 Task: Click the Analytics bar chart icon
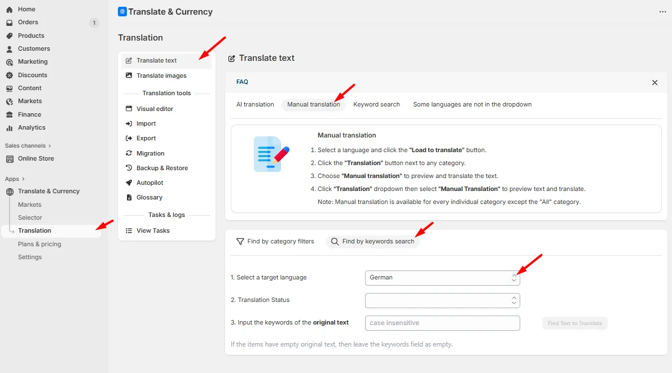coord(10,128)
